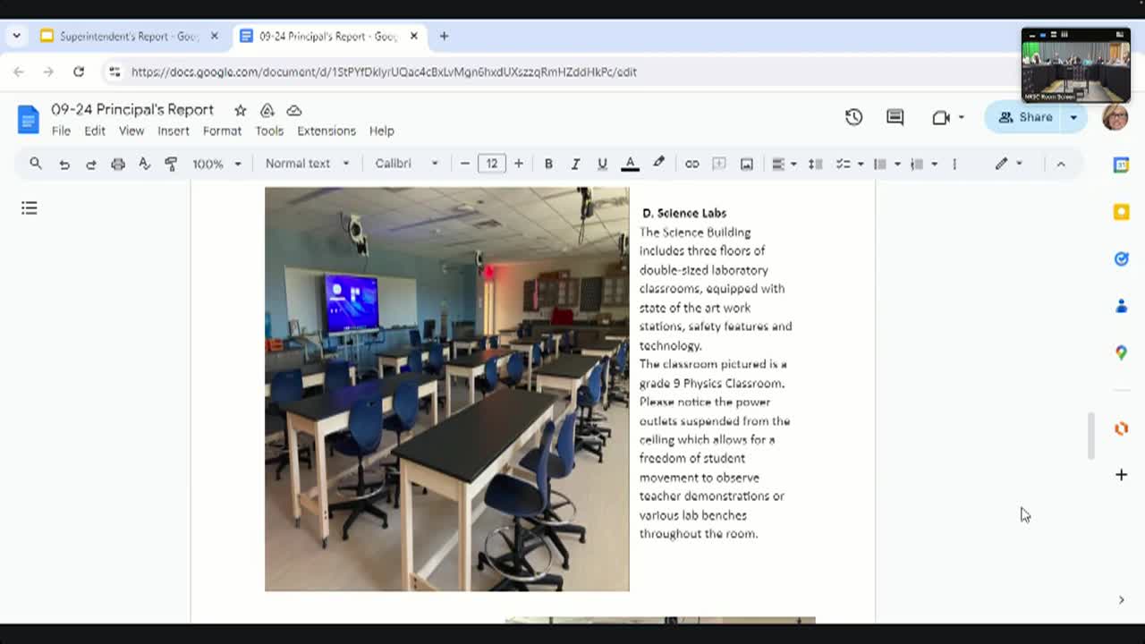1145x644 pixels.
Task: Open a new browser tab
Action: pyautogui.click(x=444, y=37)
